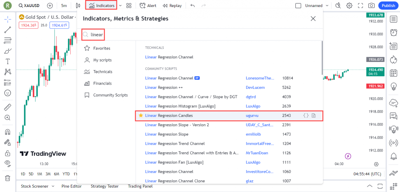Close the Indicators dialog
The height and width of the screenshot is (192, 400).
313,19
